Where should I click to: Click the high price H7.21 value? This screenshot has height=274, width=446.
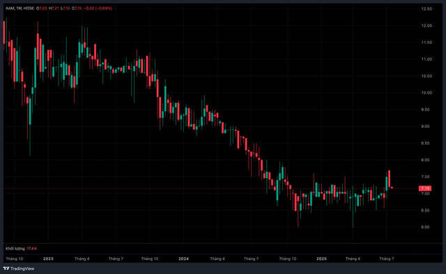pyautogui.click(x=54, y=8)
